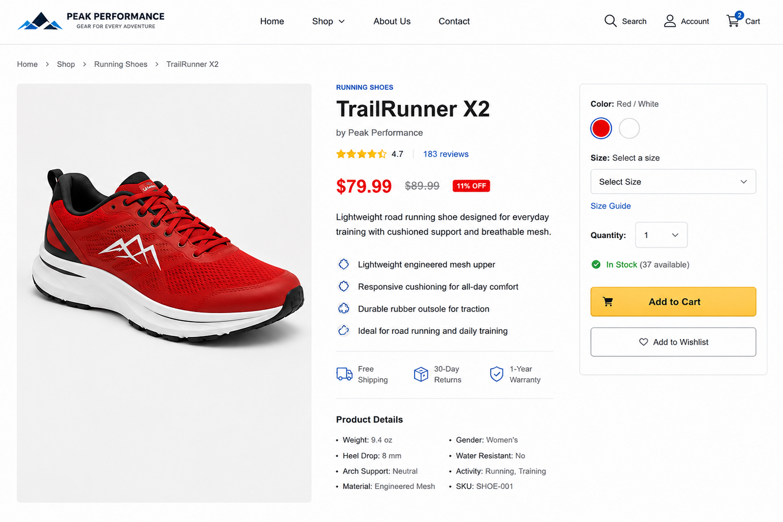Open the shopping cart icon
This screenshot has width=783, height=522.
point(733,20)
